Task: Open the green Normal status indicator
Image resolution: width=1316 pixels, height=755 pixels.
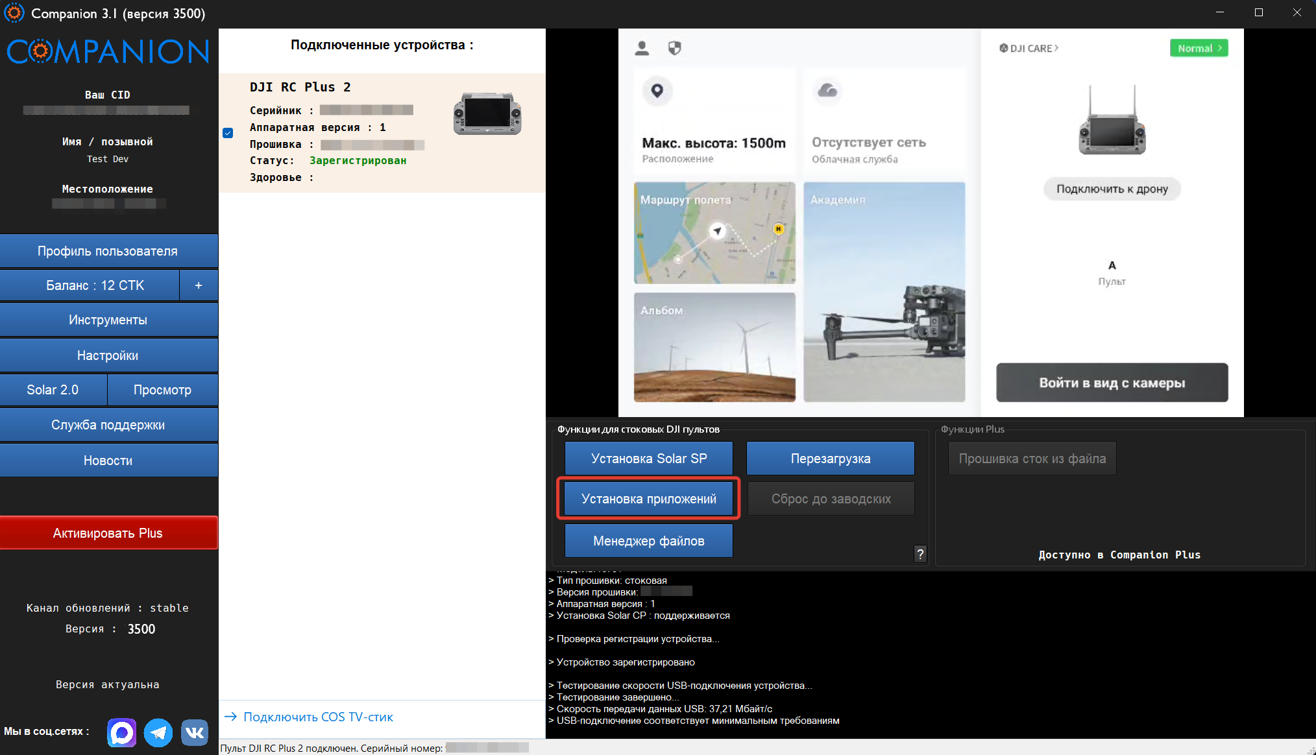Action: [x=1199, y=49]
